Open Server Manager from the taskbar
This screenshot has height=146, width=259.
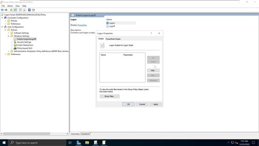click(79, 142)
